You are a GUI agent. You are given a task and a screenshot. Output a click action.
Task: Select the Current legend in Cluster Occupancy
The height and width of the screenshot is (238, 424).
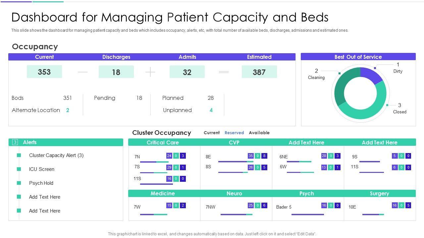(x=211, y=133)
